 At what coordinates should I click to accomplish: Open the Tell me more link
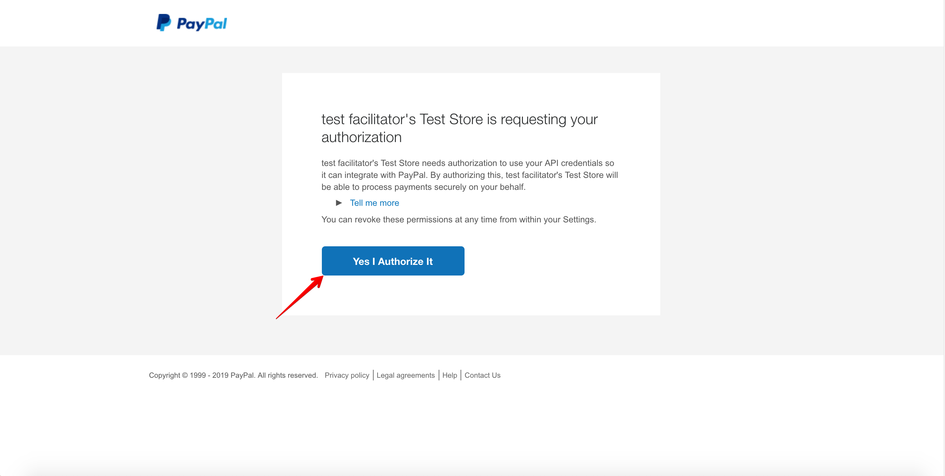point(374,203)
